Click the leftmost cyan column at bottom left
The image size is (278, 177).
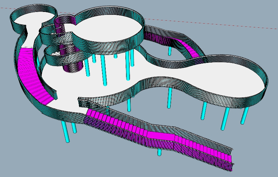[66, 132]
